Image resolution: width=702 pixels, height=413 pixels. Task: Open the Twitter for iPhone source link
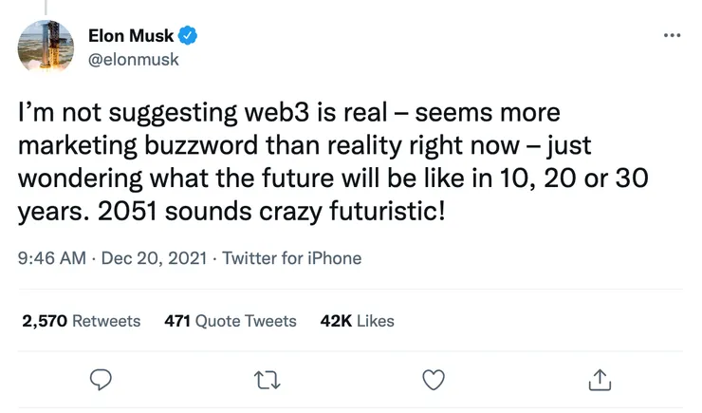291,258
